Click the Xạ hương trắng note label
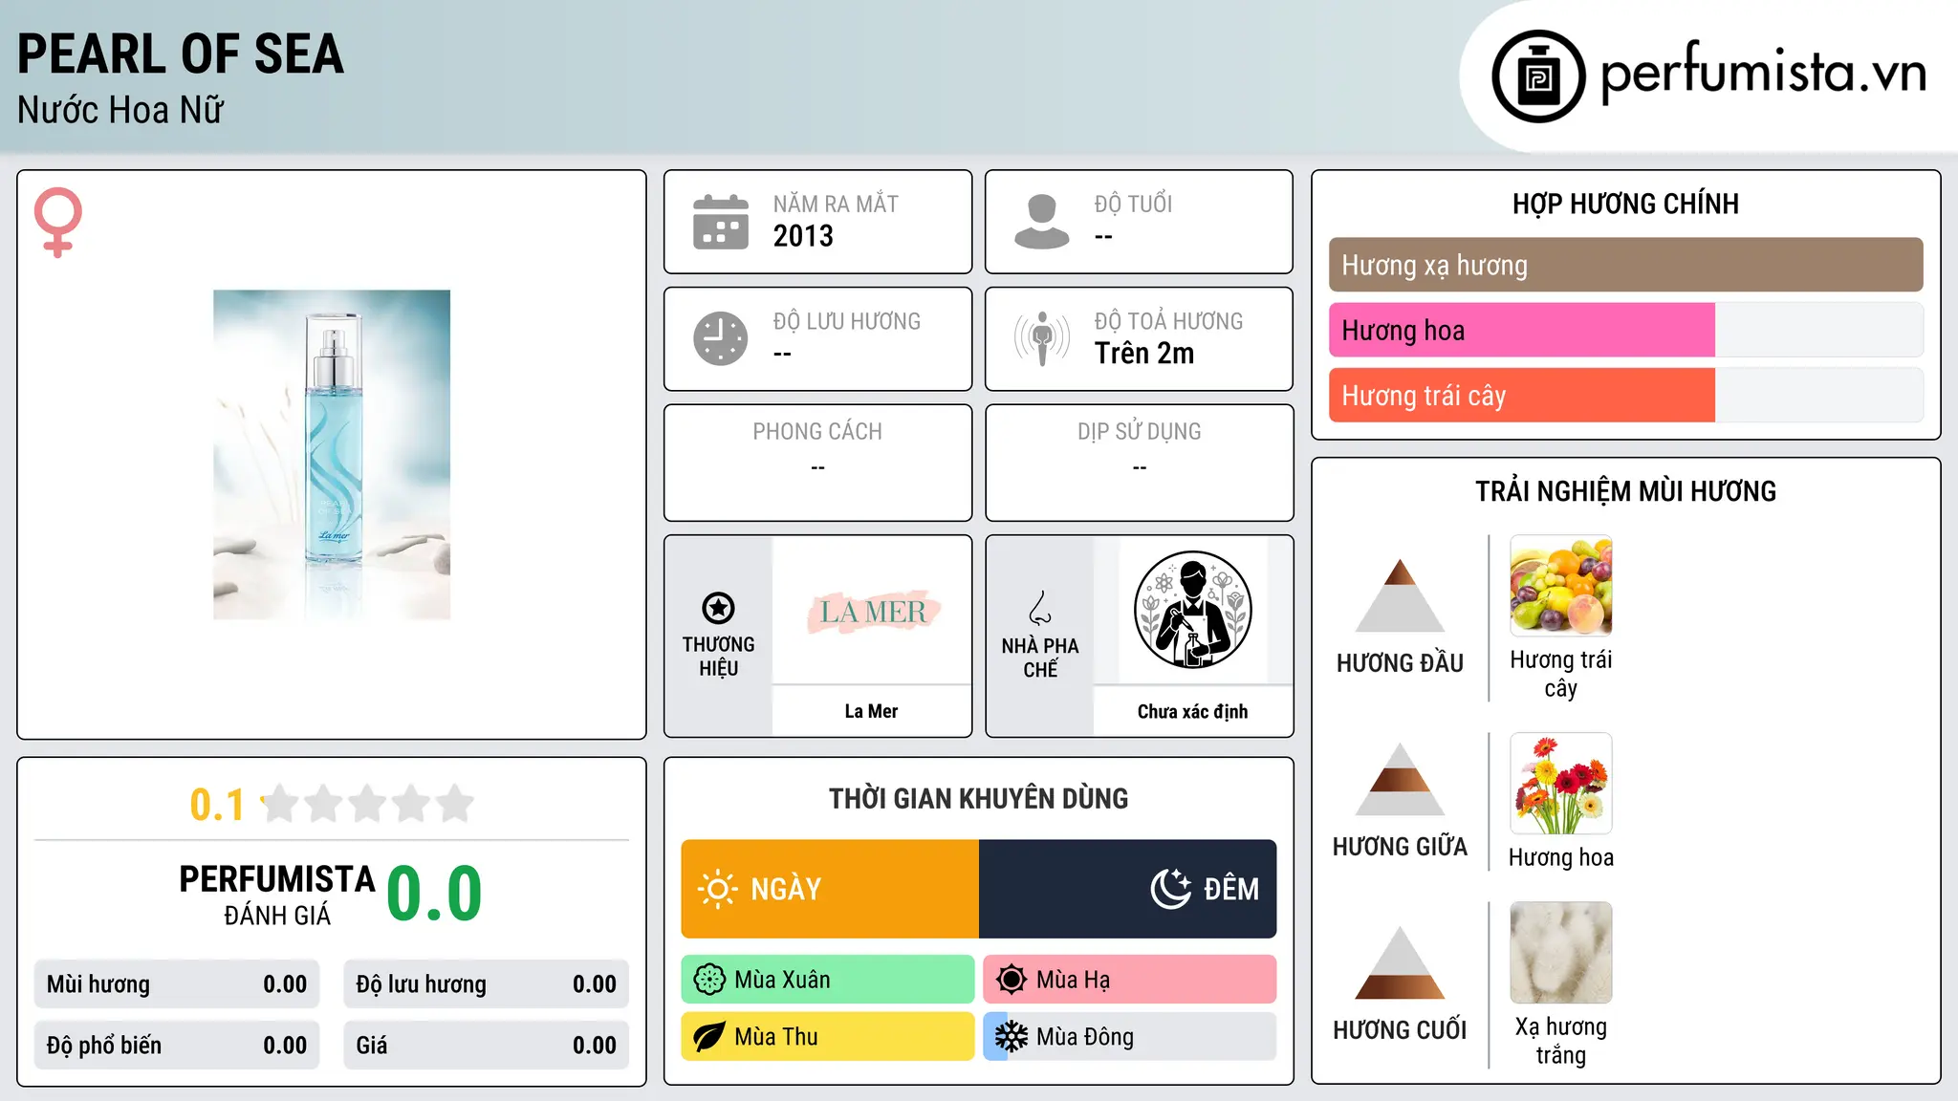Screen dimensions: 1958x1101 (x=1560, y=1041)
